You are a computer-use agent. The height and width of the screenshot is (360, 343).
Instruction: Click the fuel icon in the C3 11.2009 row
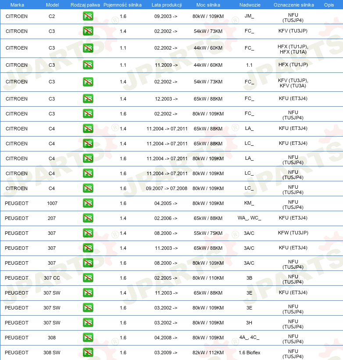pyautogui.click(x=88, y=65)
